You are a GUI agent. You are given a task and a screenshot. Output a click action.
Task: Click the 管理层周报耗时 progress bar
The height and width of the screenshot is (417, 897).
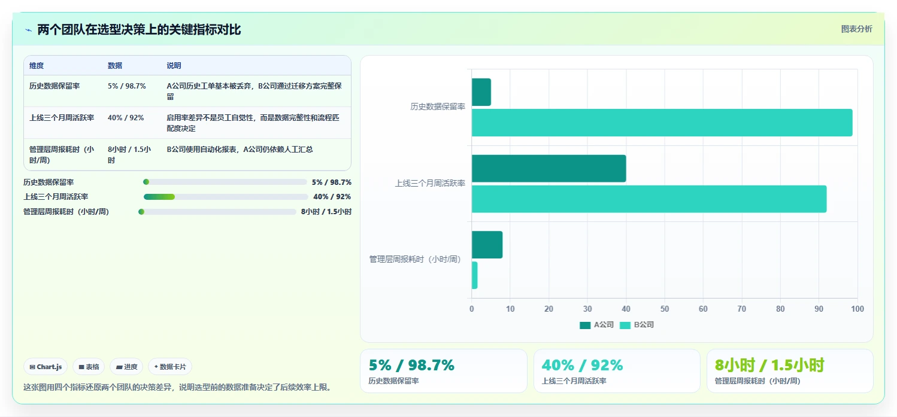[217, 211]
